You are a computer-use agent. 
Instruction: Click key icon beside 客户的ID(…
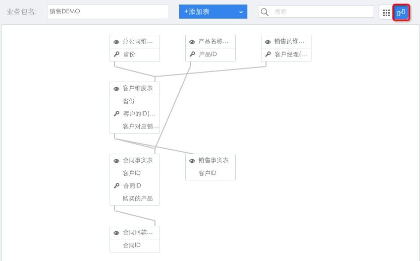pos(117,114)
